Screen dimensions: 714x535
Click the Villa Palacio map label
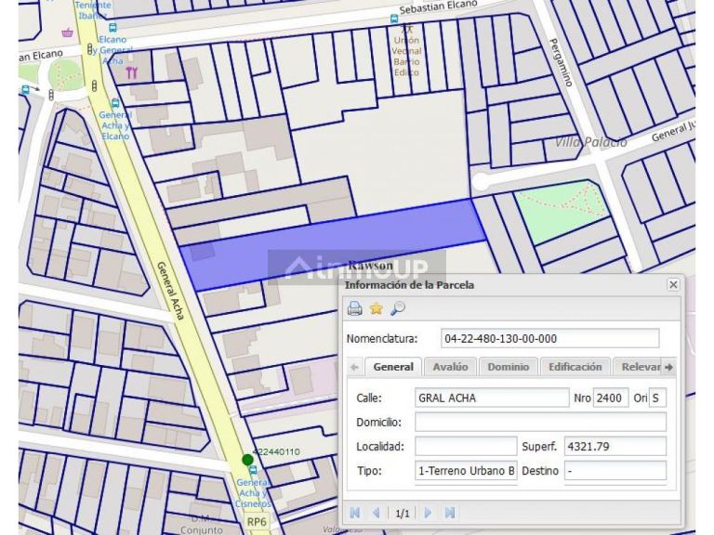pos(590,142)
